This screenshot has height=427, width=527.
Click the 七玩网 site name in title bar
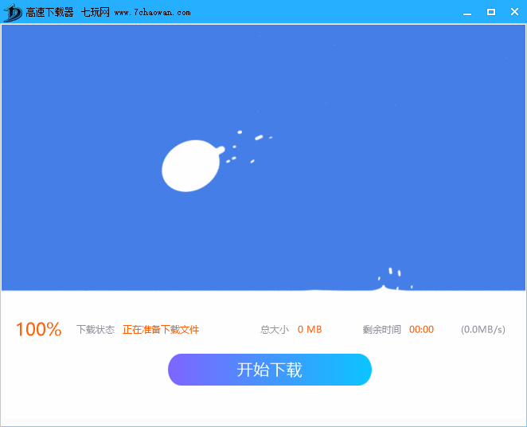(x=95, y=13)
